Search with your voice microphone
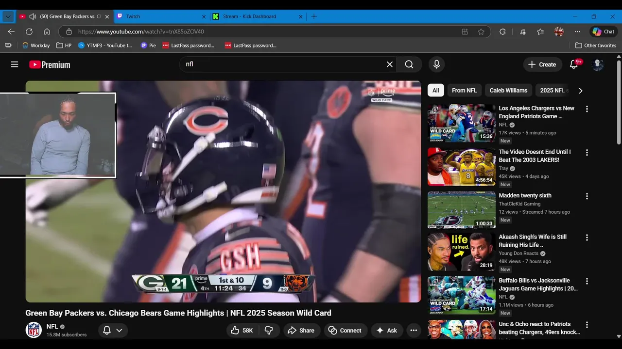This screenshot has width=622, height=349. (436, 64)
